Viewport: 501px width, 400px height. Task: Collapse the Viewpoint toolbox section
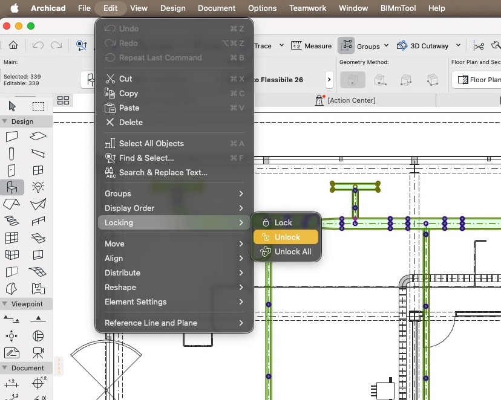click(x=5, y=304)
